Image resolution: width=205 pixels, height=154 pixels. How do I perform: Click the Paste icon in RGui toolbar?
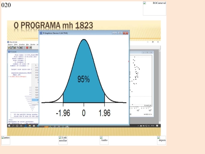21,48
